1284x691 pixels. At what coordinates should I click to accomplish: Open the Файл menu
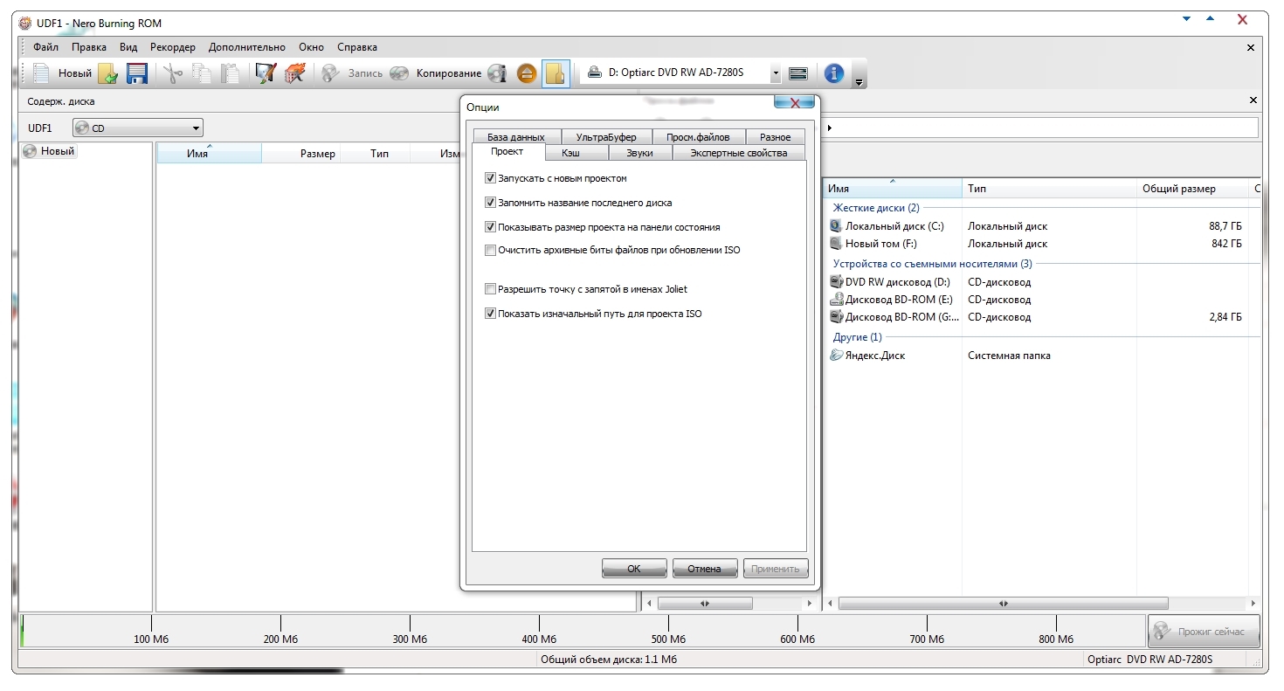click(x=45, y=47)
